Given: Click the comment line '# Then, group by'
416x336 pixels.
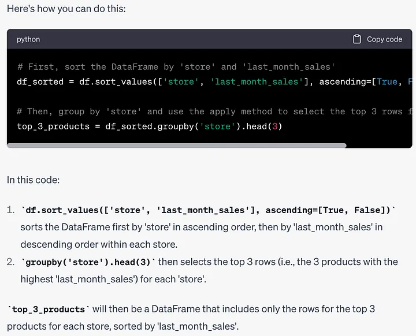Looking at the screenshot, I should (214, 111).
